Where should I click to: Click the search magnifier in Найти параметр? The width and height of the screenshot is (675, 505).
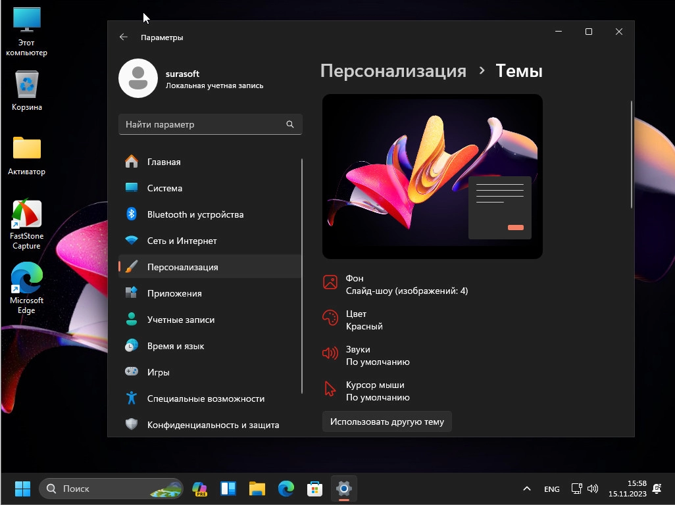[x=290, y=124]
